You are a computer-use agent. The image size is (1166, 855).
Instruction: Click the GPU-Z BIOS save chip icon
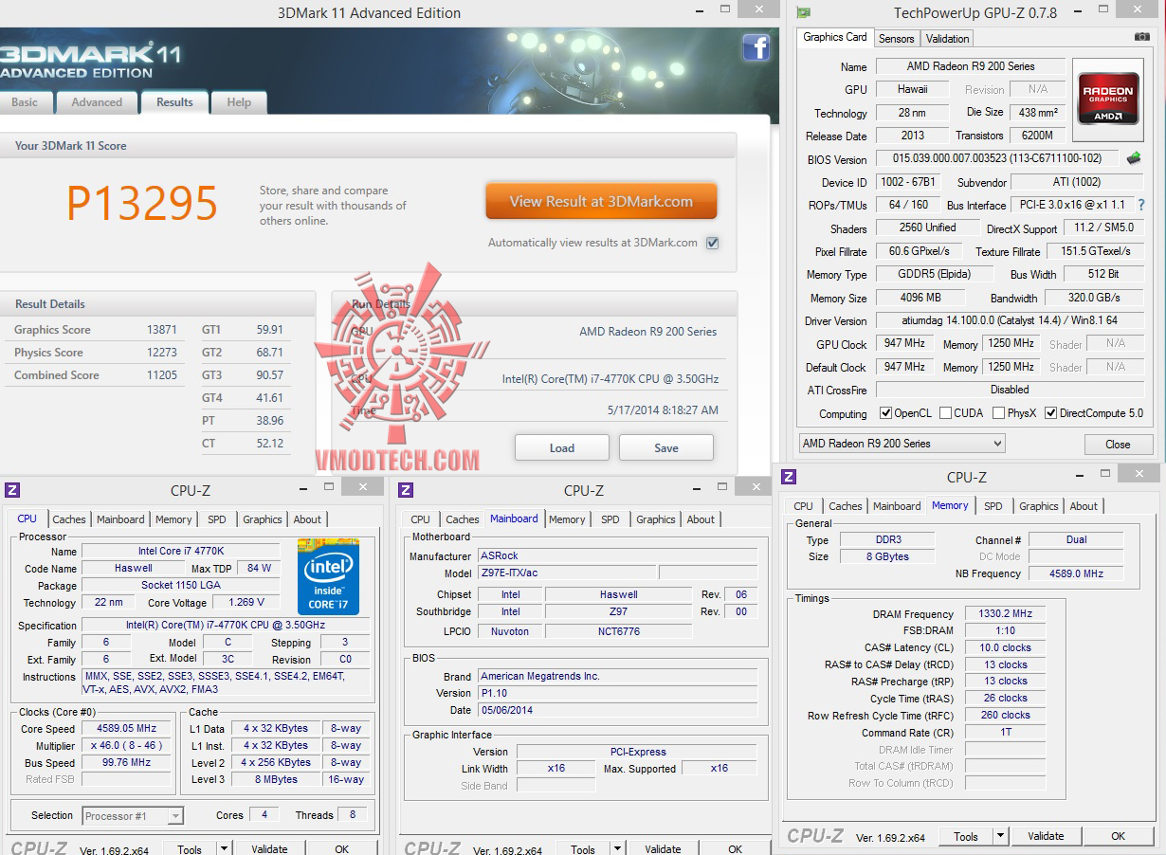coord(1134,158)
